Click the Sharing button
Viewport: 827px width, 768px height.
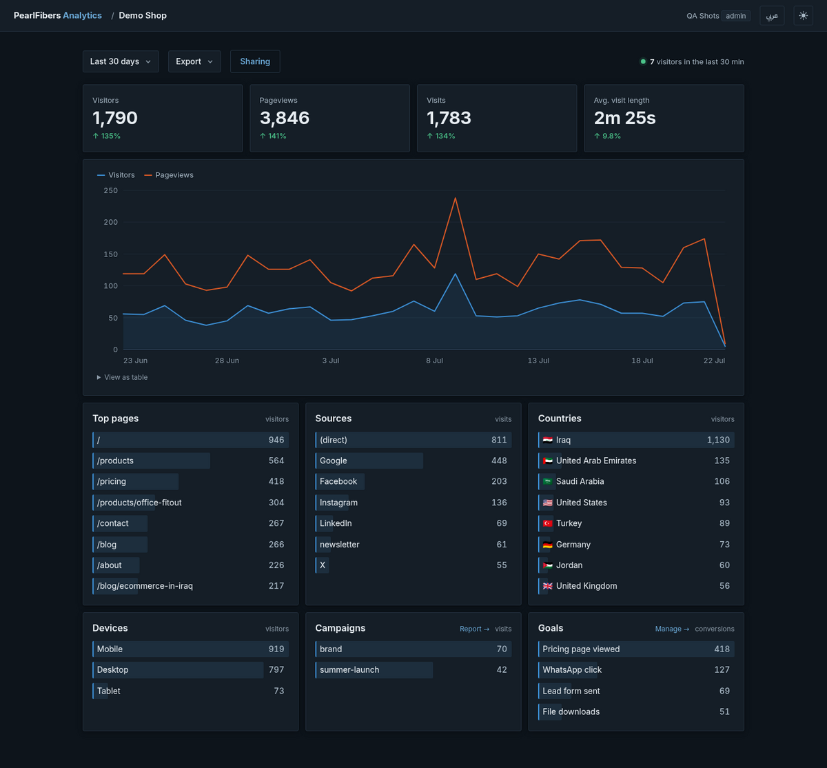click(255, 61)
